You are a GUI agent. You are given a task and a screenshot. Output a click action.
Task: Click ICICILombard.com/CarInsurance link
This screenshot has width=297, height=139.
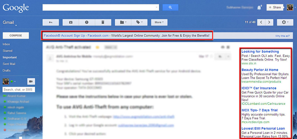click(264, 104)
